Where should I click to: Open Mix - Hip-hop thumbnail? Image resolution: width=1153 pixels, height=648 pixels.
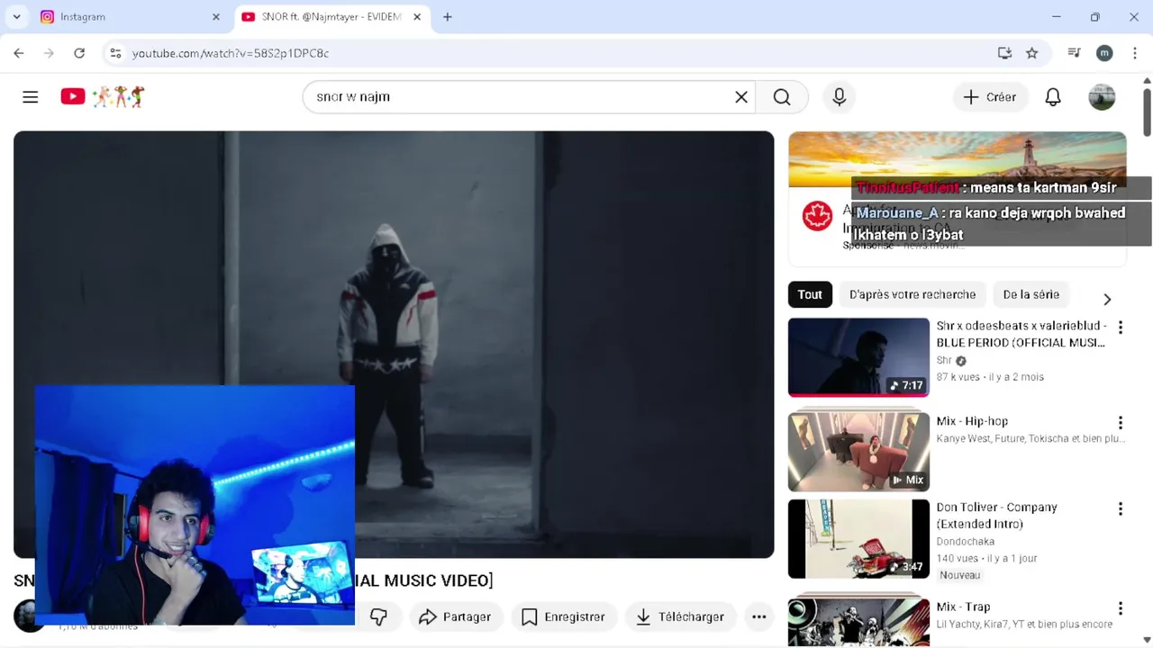click(x=858, y=452)
